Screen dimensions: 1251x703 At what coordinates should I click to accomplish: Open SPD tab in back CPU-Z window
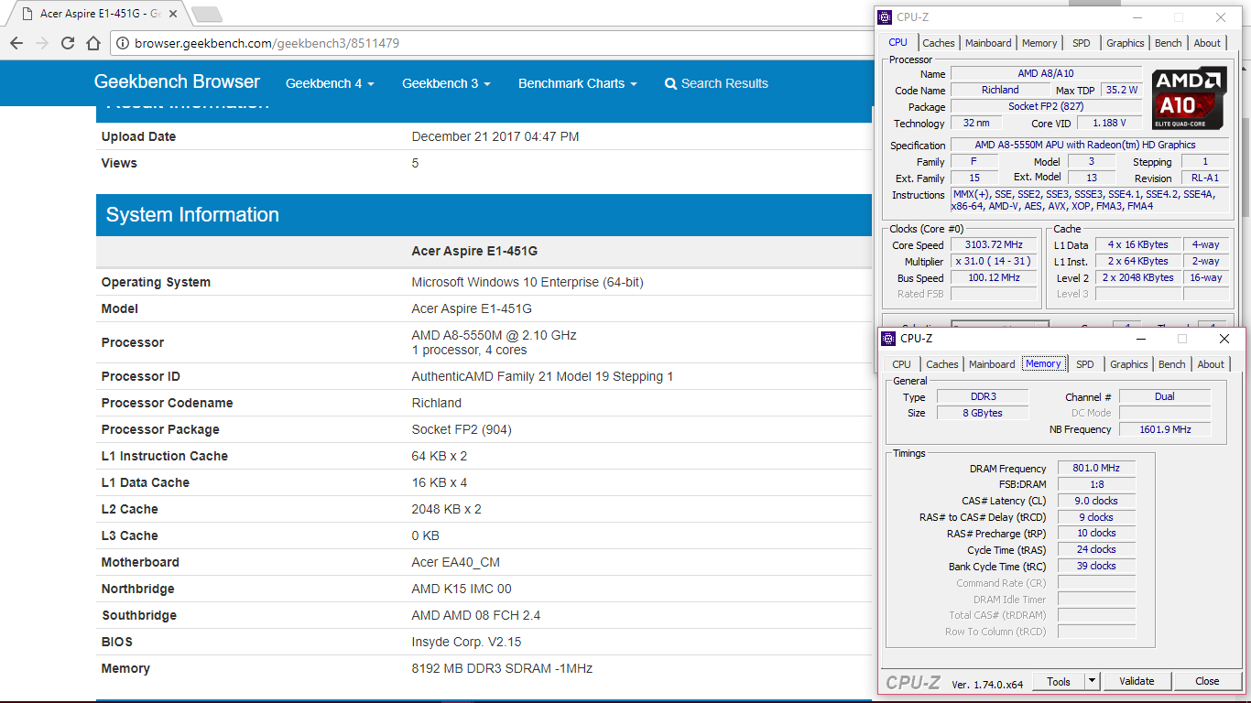point(1082,43)
